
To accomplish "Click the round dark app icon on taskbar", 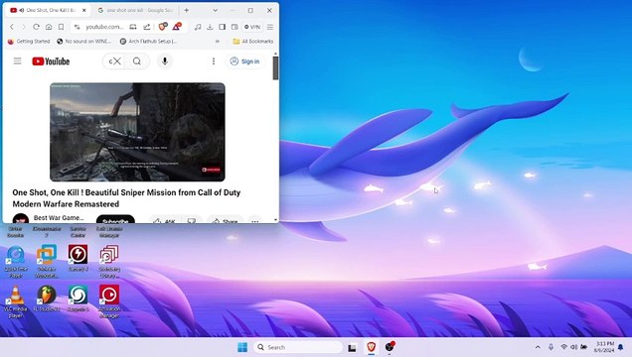I will pyautogui.click(x=390, y=346).
